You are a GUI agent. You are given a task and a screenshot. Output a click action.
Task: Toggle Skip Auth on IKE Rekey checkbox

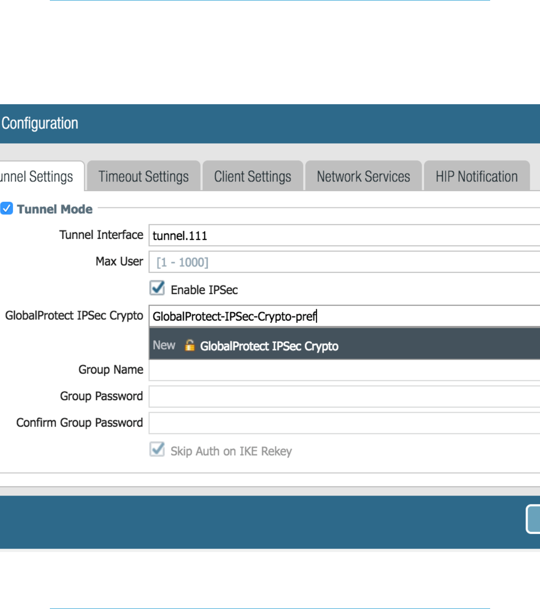(x=157, y=449)
